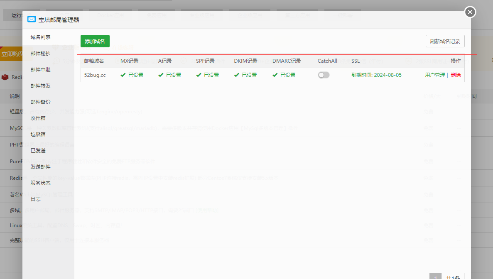The image size is (493, 279).
Task: Click the 52bug.cc domain name cell
Action: click(95, 75)
